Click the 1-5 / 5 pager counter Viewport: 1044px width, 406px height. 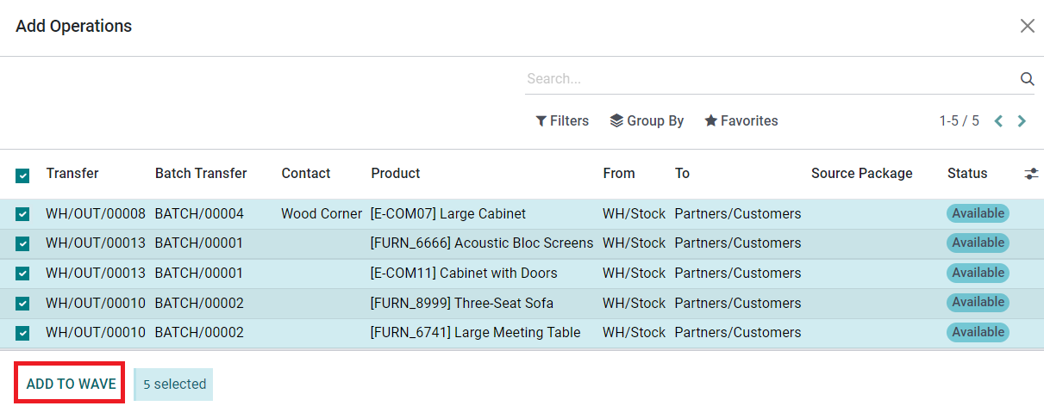[959, 121]
